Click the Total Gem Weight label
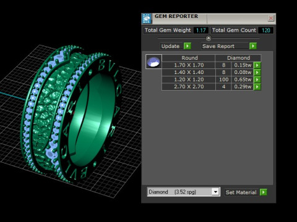297x222 pixels. point(168,30)
